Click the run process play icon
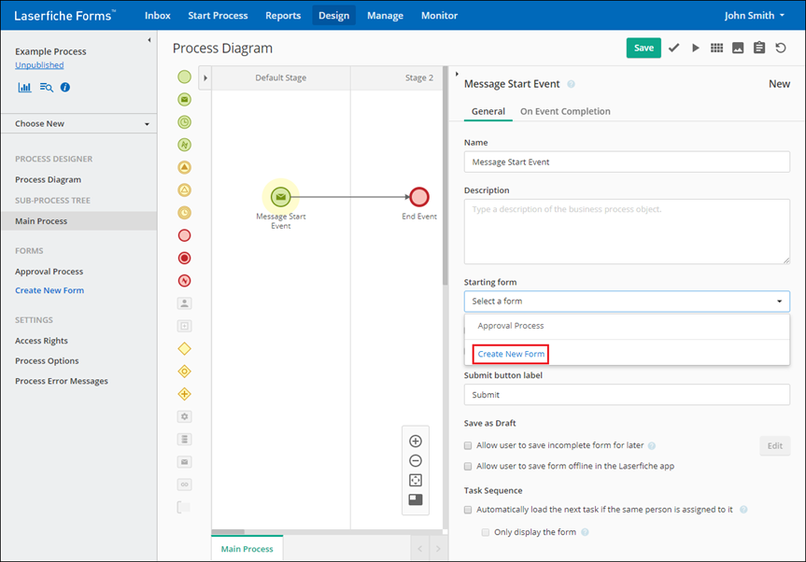806x562 pixels. click(x=696, y=48)
